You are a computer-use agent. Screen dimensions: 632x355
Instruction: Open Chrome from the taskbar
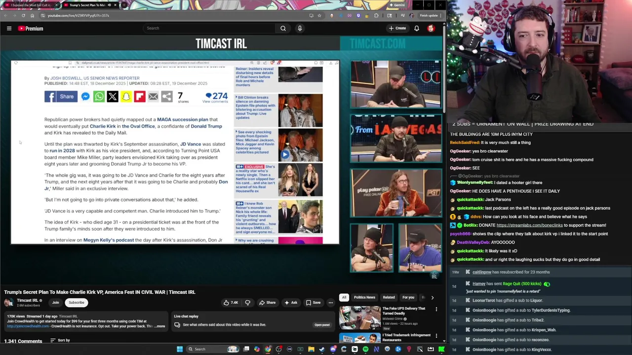tap(268, 349)
